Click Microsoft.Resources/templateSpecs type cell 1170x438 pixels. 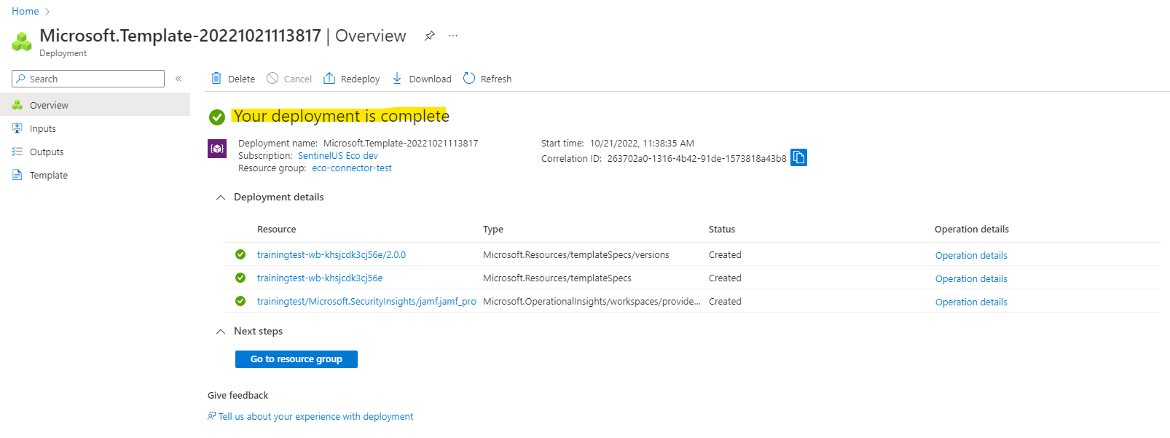(557, 278)
